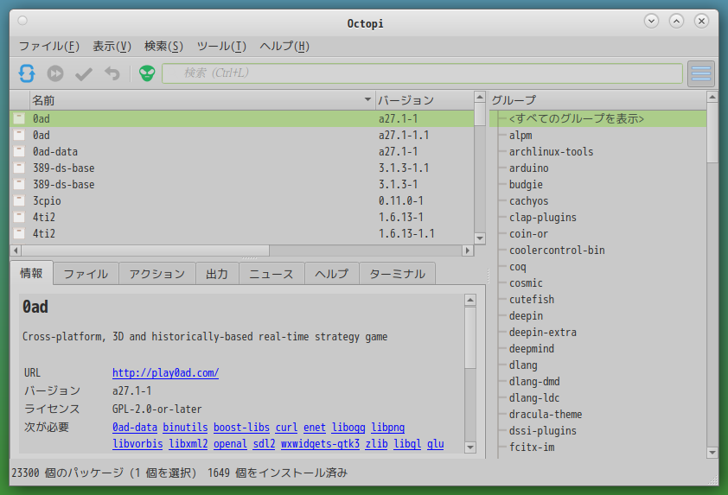Click the system upgrade fast-forward icon
The height and width of the screenshot is (495, 728).
tap(55, 73)
